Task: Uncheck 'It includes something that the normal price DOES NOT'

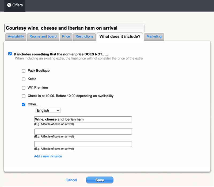Action: pyautogui.click(x=10, y=54)
